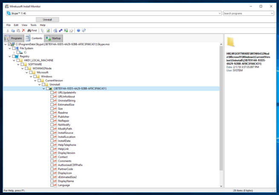Select the Windows registry key row
The height and width of the screenshot is (195, 279).
tap(46, 76)
